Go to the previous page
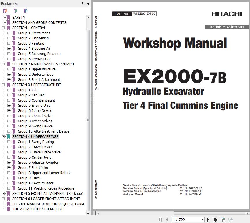 pos(167,220)
